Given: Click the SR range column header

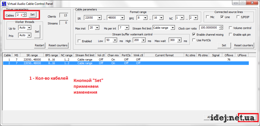Looking at the screenshot, I should [x=32, y=55].
